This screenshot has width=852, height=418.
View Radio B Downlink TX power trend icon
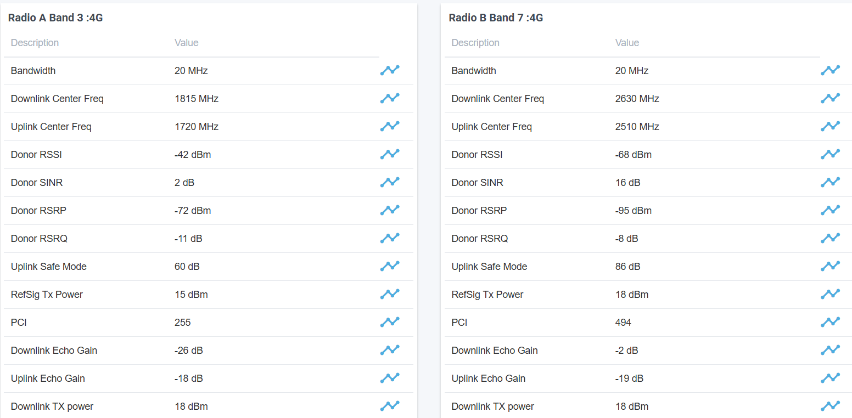[830, 406]
